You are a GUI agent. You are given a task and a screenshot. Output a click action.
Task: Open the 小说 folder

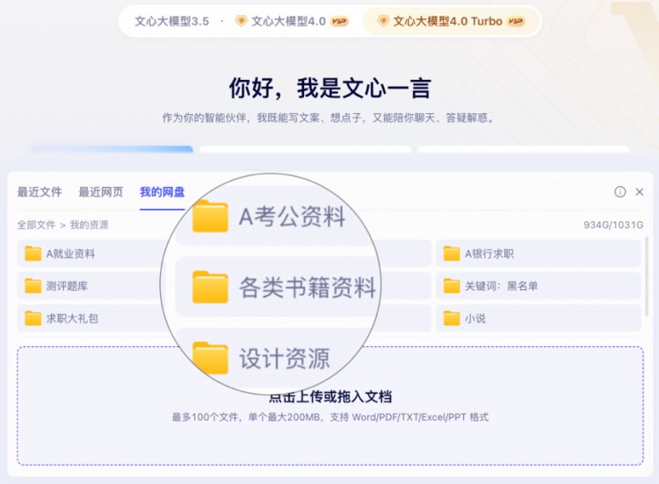(x=539, y=319)
